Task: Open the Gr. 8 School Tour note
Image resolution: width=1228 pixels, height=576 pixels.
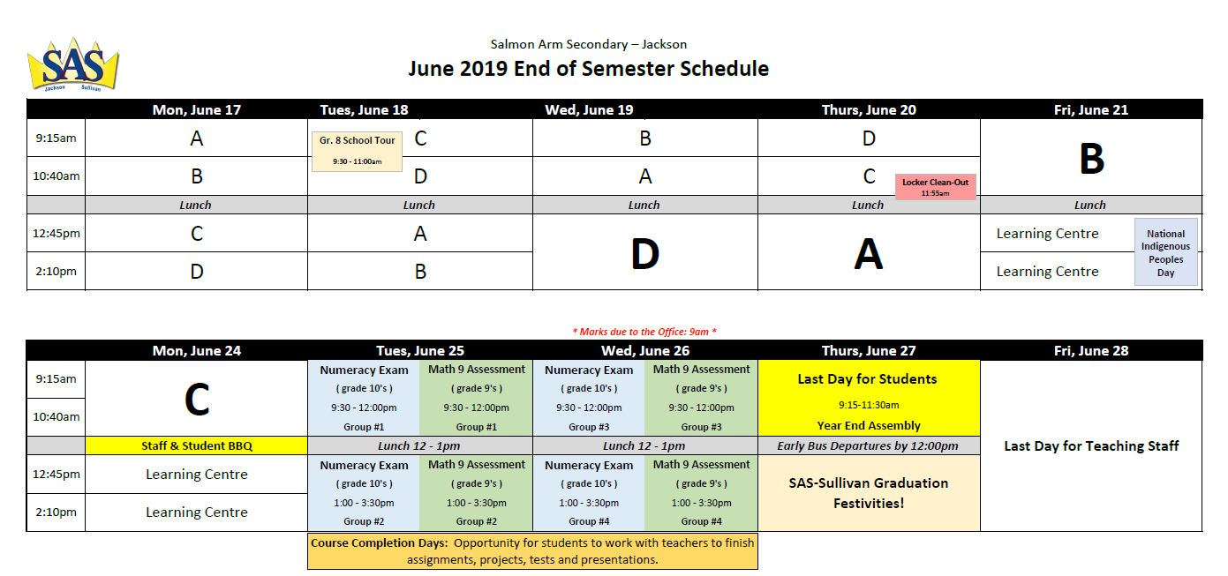Action: click(357, 150)
